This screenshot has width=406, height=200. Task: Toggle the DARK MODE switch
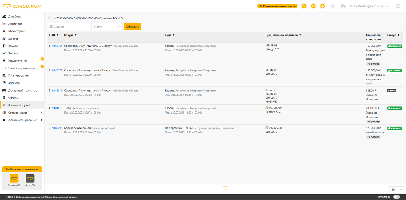[397, 197]
